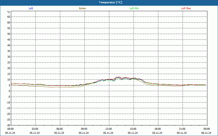This screenshot has width=218, height=136.
Task: Click the '°C' unit label on y-axis
Action: point(9,12)
